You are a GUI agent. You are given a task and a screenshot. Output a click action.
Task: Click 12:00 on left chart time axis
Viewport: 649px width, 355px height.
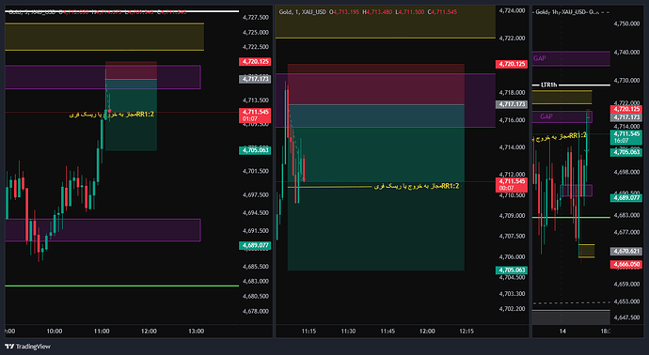point(149,331)
